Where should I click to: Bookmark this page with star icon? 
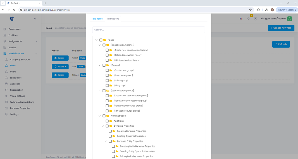pos(251,10)
